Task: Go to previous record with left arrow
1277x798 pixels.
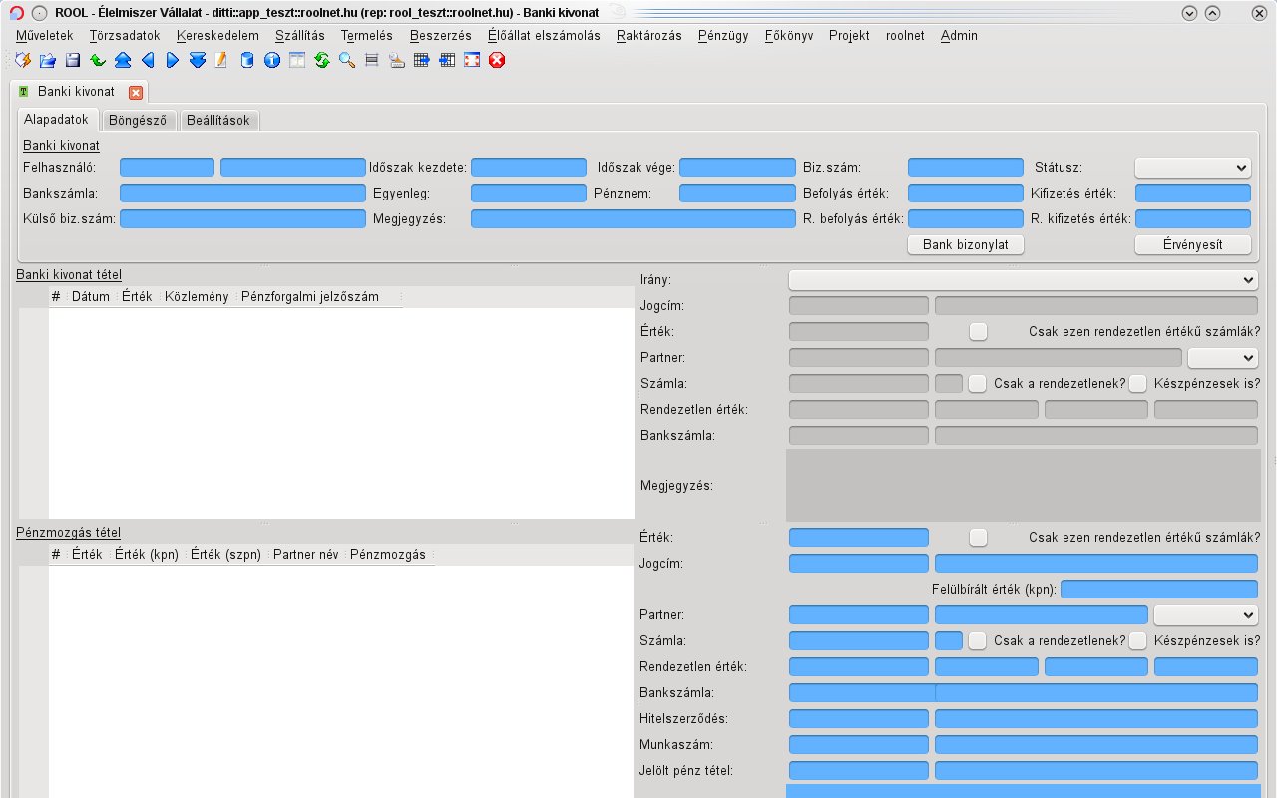Action: [148, 61]
